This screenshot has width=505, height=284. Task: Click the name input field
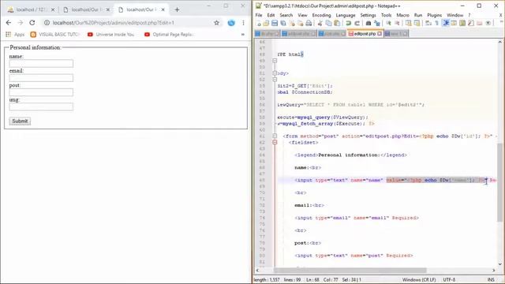click(x=41, y=63)
